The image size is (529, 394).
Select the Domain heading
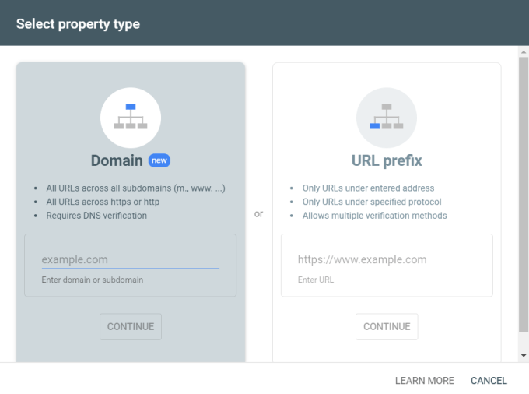[x=117, y=161]
